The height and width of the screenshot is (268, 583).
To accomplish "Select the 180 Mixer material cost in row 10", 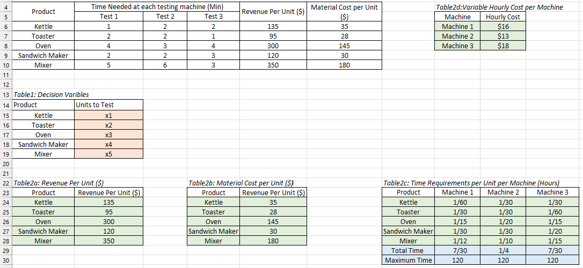I will click(x=344, y=65).
